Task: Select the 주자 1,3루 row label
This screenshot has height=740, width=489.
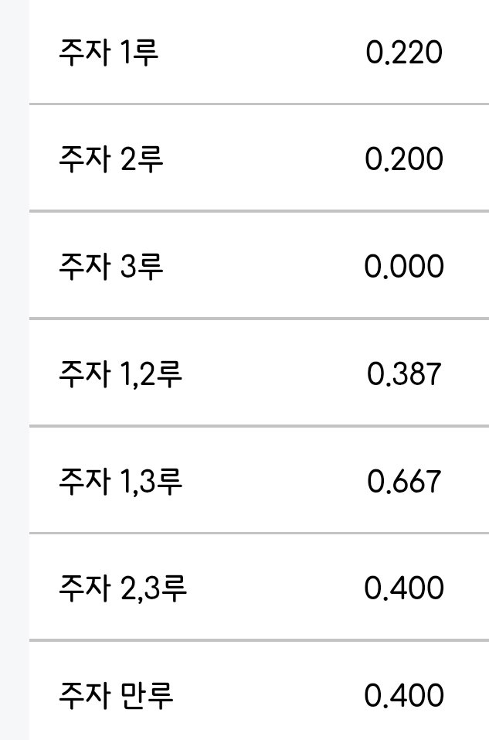Action: coord(121,481)
